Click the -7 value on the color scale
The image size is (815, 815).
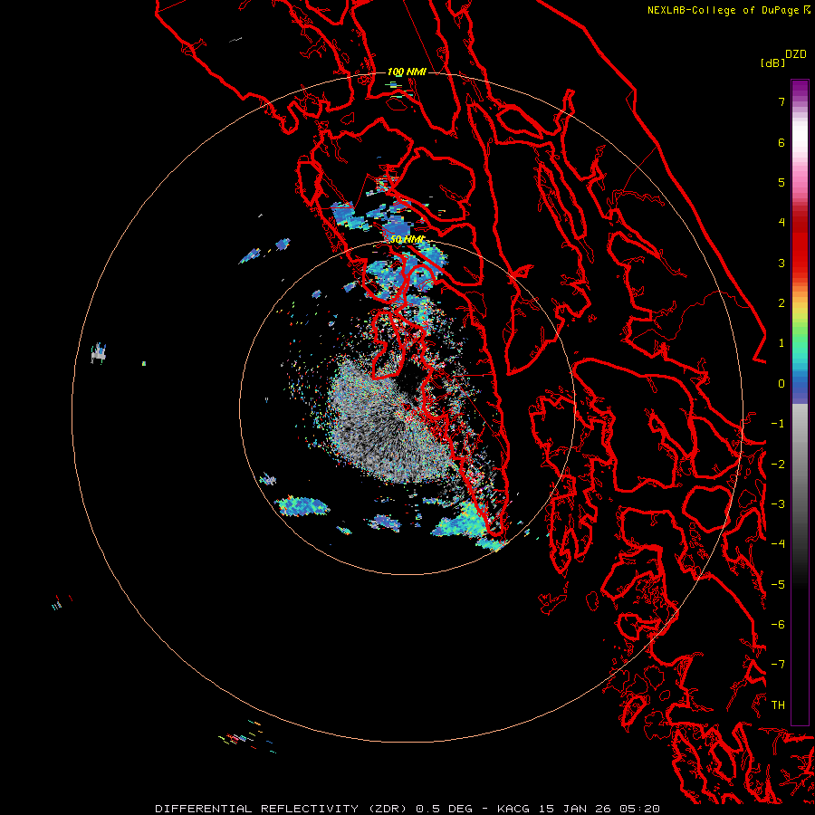pyautogui.click(x=778, y=665)
